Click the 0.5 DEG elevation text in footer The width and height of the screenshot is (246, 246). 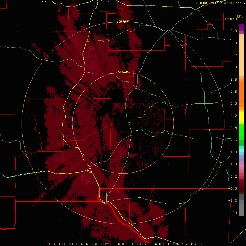coord(139,244)
